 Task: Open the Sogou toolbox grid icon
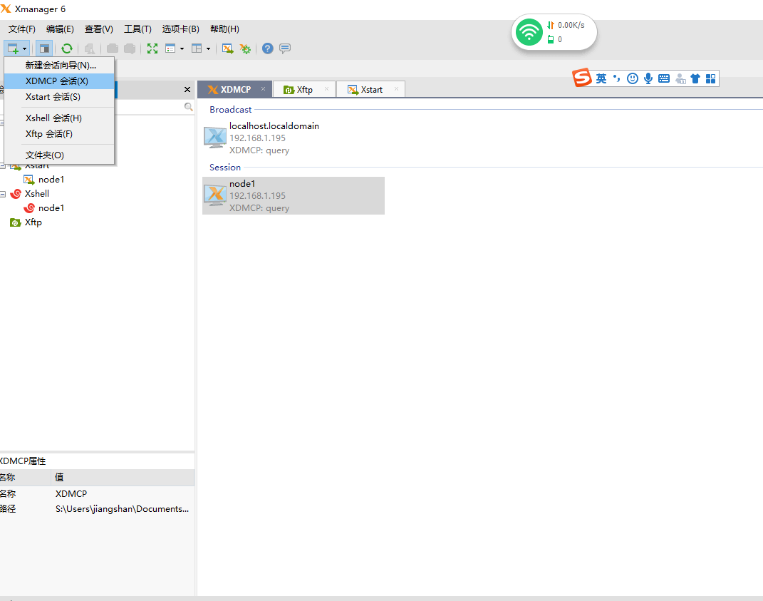click(710, 78)
